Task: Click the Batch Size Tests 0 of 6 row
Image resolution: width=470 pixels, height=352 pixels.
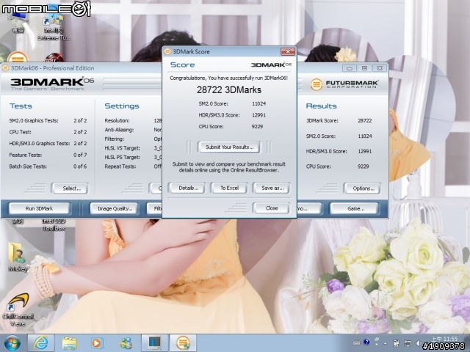Action: click(x=48, y=166)
